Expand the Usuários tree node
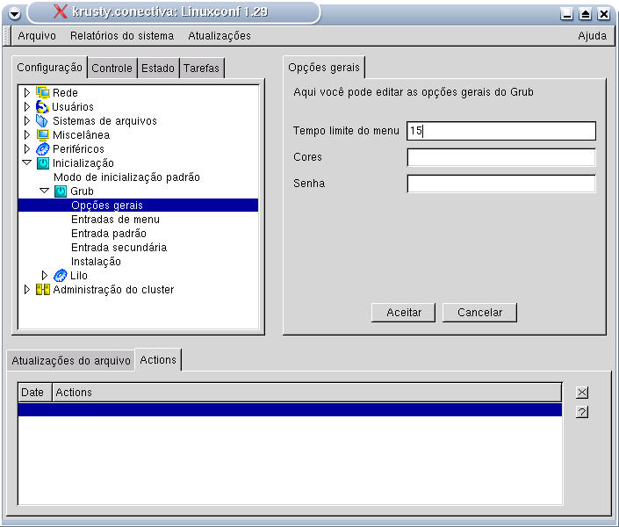The image size is (619, 527). [27, 106]
